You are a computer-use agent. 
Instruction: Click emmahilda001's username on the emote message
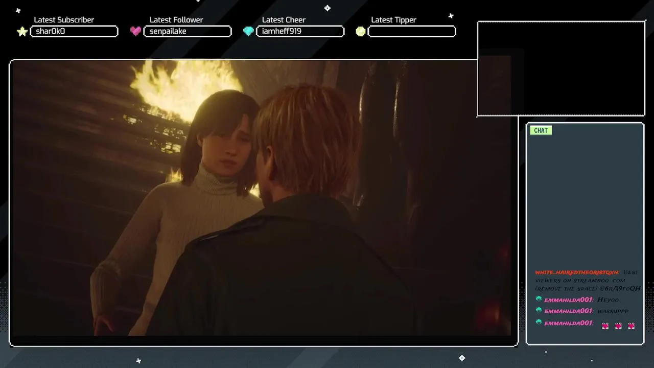(569, 323)
